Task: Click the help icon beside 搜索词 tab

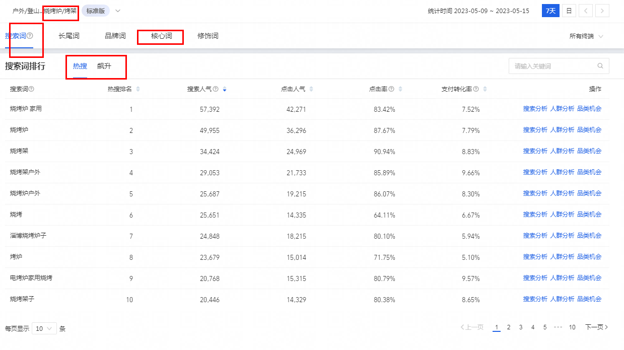Action: (x=30, y=36)
